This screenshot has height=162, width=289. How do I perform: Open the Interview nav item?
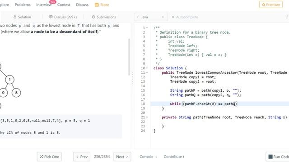pos(44,5)
